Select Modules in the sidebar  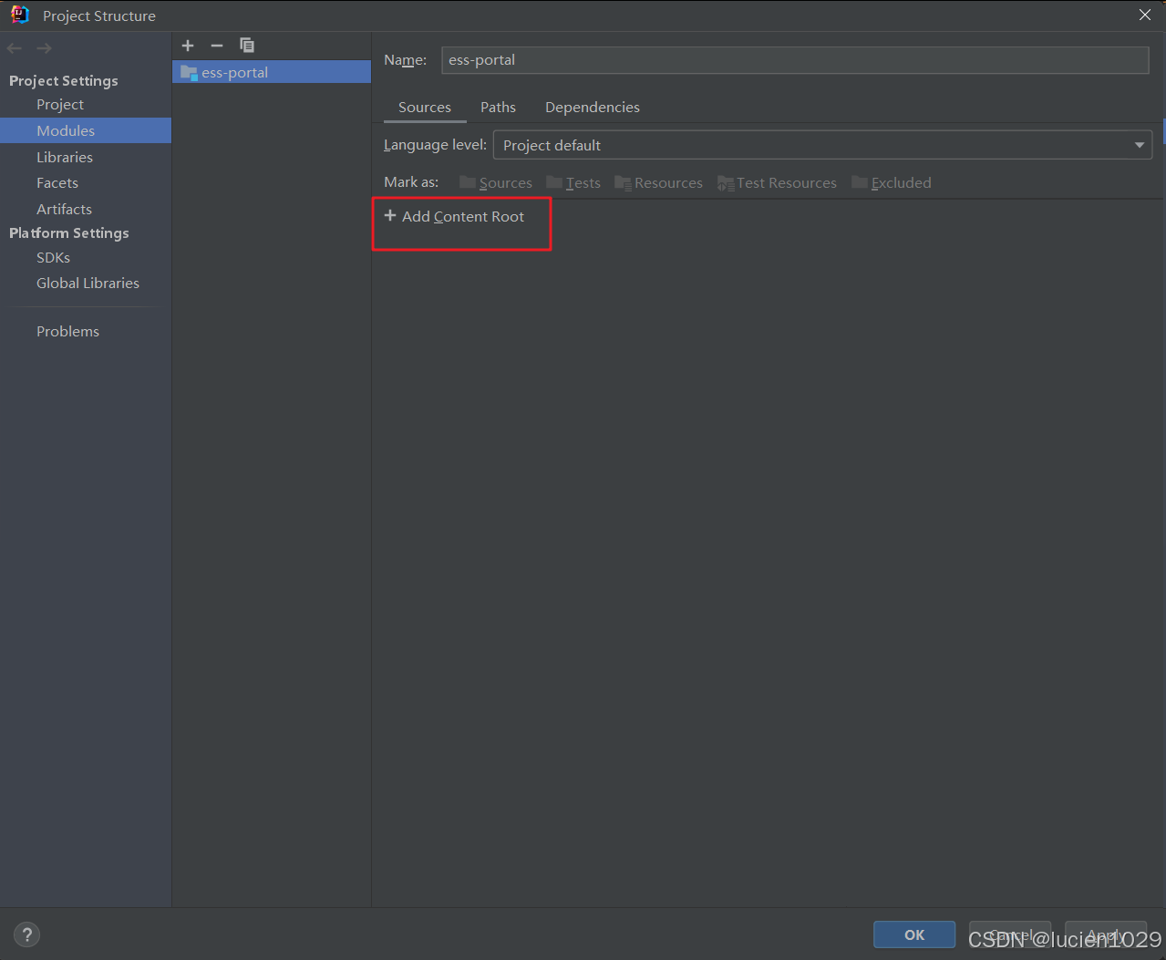pyautogui.click(x=86, y=130)
